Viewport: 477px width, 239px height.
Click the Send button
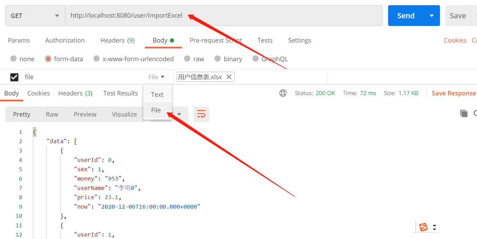[405, 15]
